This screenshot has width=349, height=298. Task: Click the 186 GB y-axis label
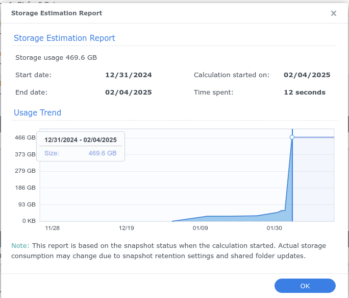pos(25,188)
